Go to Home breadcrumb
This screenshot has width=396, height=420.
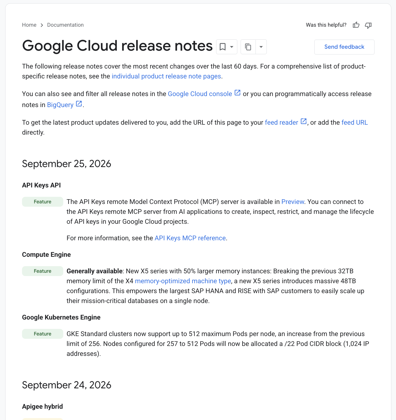click(x=29, y=25)
